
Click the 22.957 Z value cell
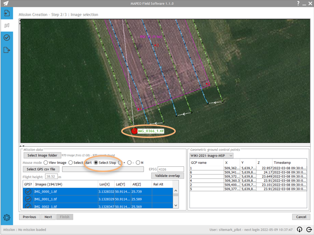click(x=264, y=168)
